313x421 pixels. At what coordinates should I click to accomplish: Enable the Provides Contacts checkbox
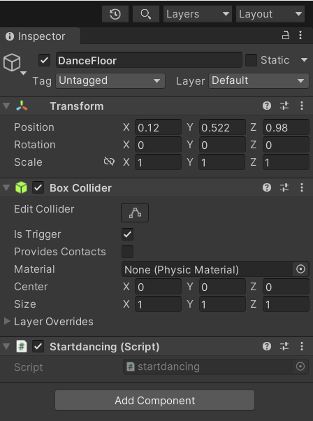click(127, 252)
